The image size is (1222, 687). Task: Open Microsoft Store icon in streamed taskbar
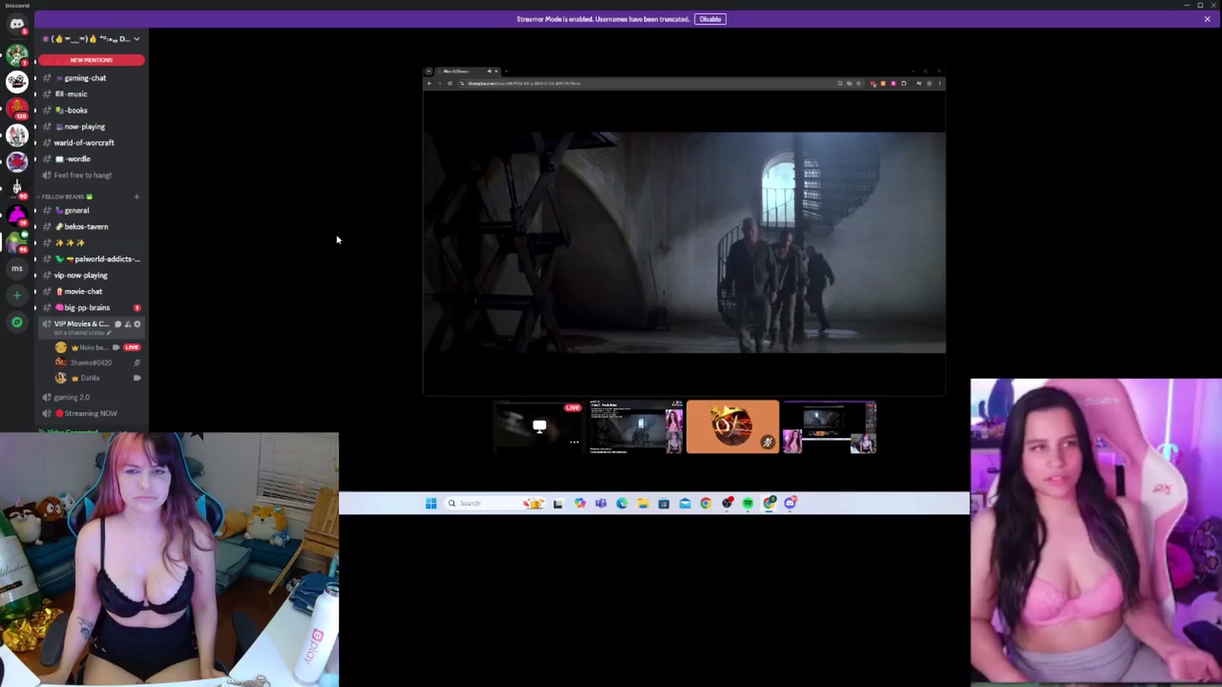(664, 503)
